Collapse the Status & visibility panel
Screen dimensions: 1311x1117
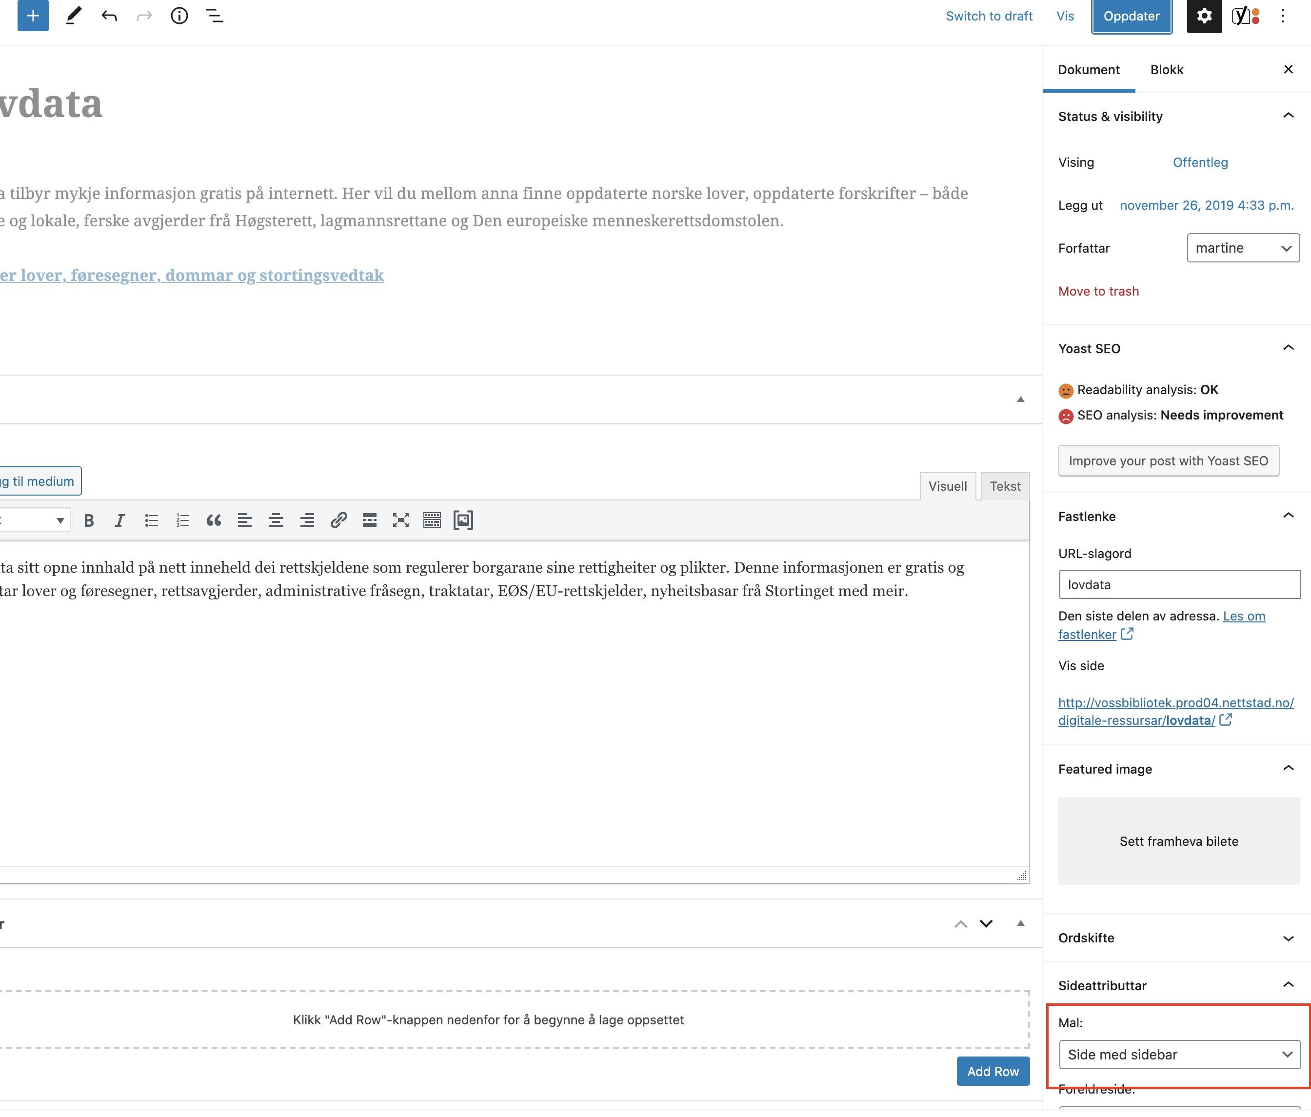(1288, 116)
